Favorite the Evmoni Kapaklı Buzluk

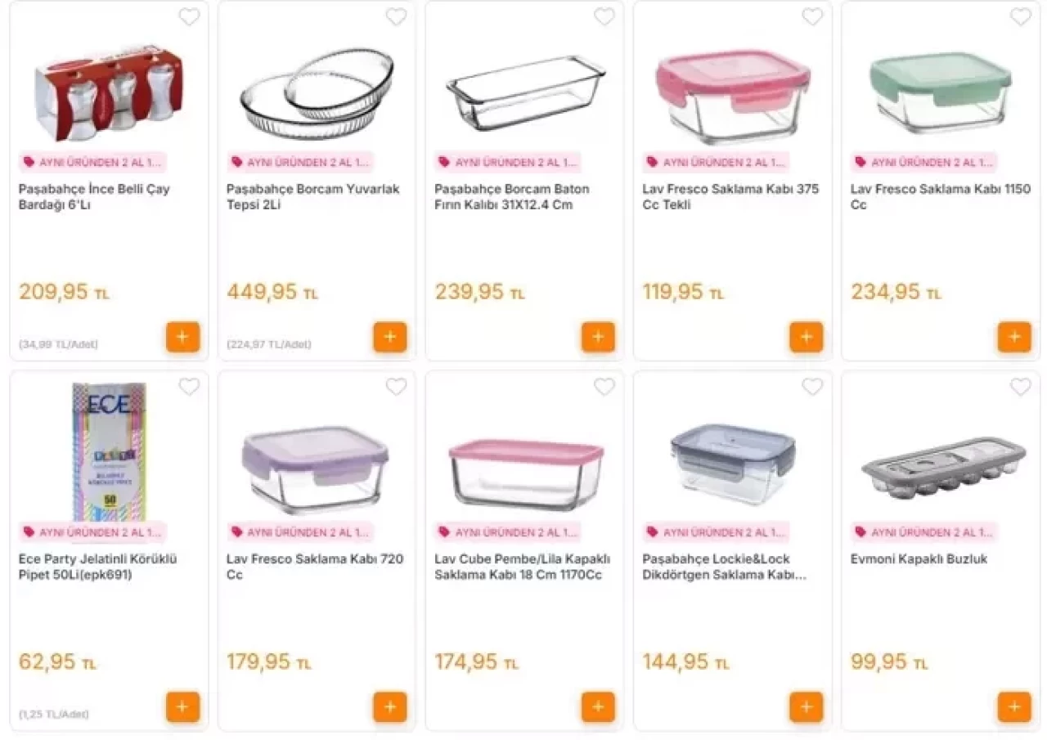[1020, 387]
